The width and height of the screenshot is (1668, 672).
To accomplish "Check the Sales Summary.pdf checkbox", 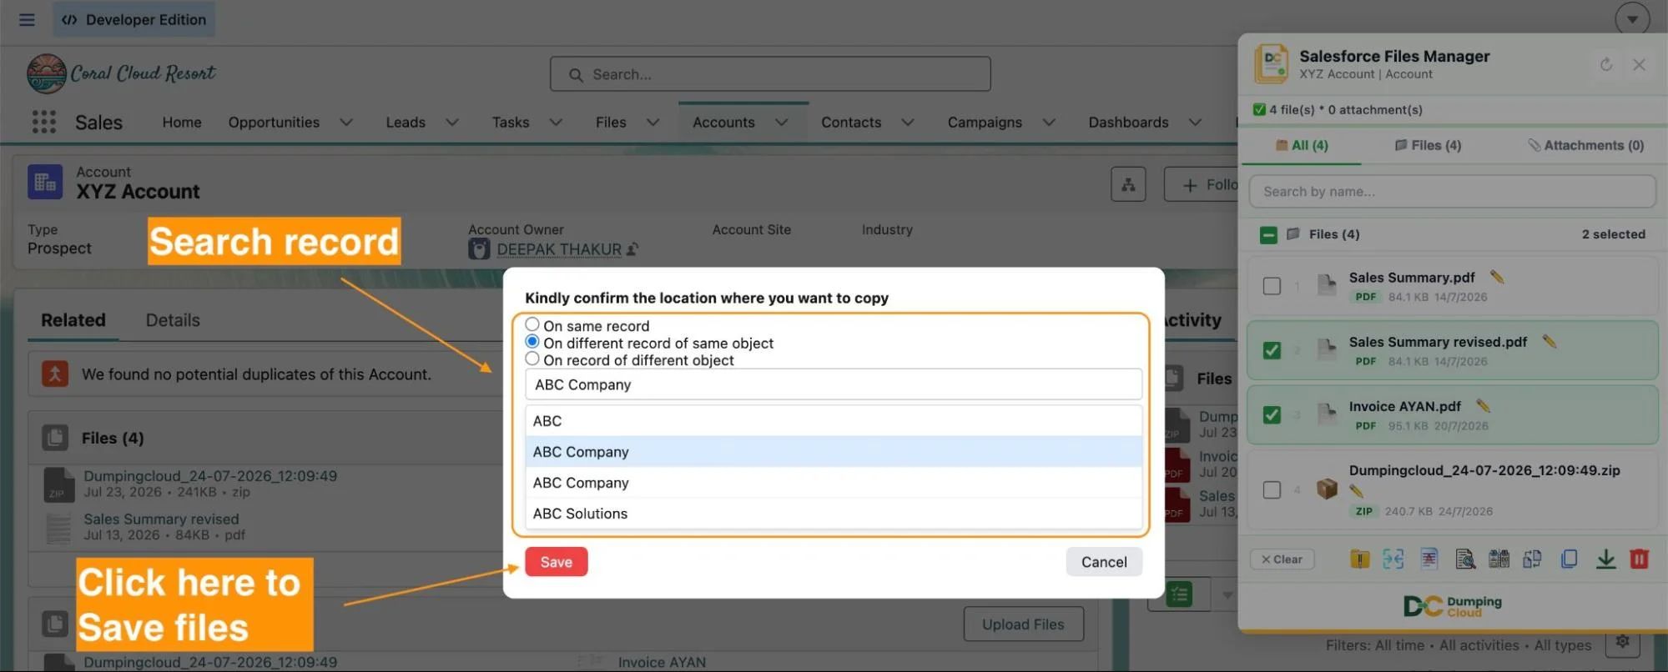I will click(x=1272, y=286).
